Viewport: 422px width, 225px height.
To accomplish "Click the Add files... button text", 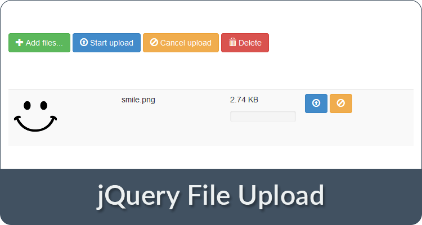I will [44, 43].
